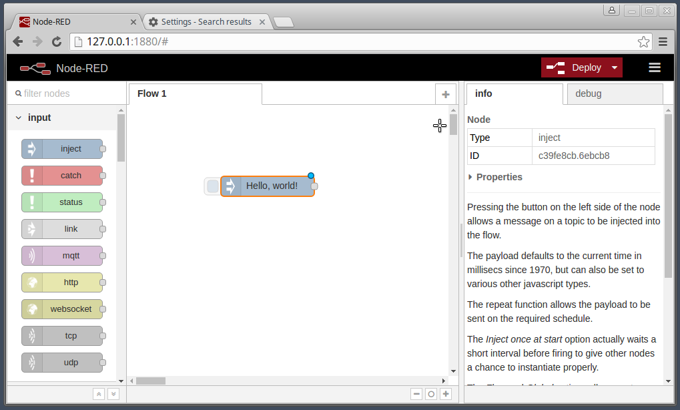Expand all palette categories with down chevrons

click(113, 394)
